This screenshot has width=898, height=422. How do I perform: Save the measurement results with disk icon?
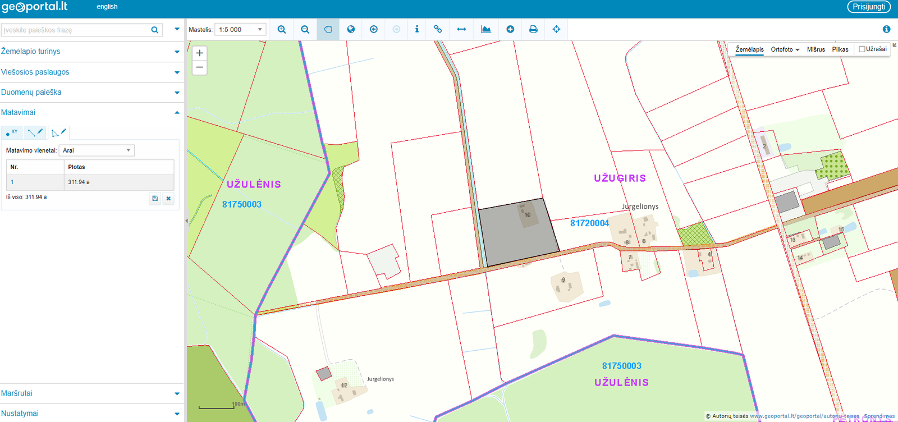coord(155,198)
